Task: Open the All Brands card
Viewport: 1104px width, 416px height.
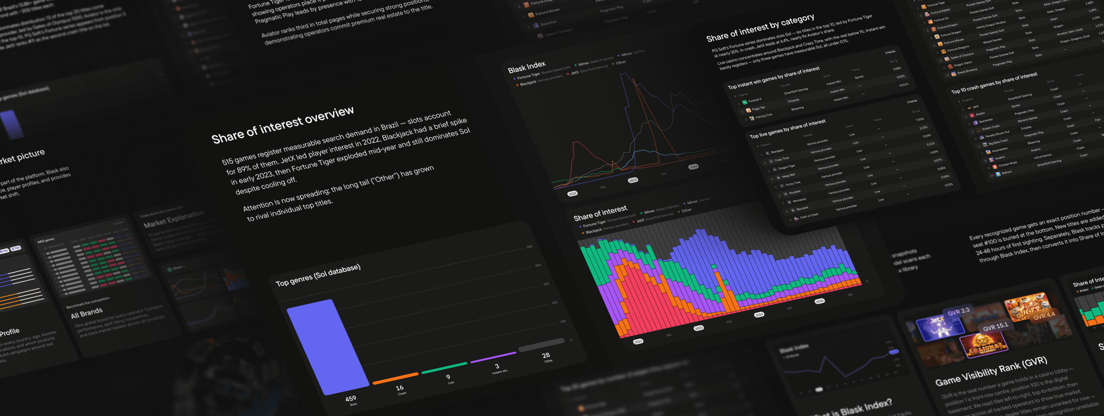Action: [87, 313]
